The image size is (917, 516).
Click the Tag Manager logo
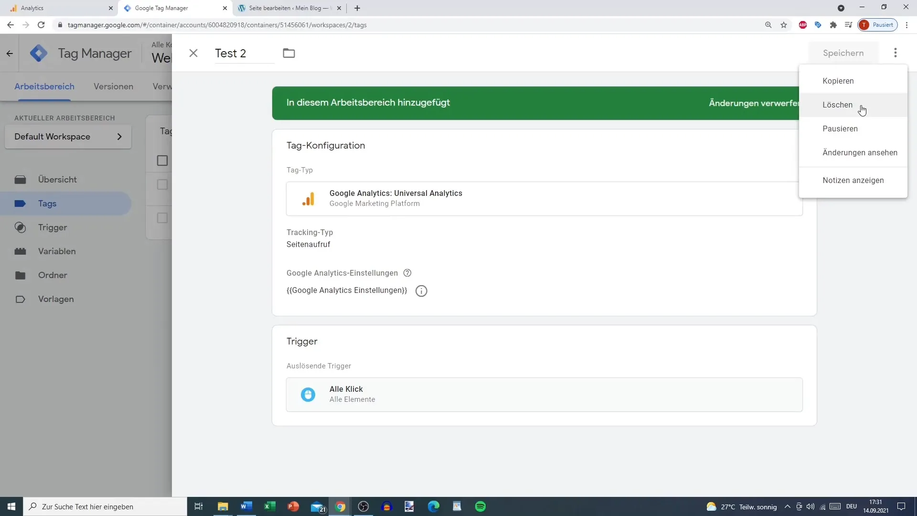click(39, 53)
